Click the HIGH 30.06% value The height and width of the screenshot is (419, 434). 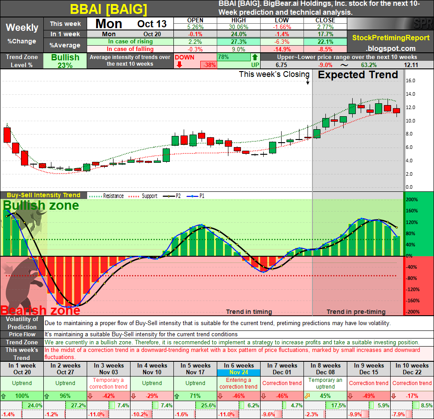coord(239,27)
